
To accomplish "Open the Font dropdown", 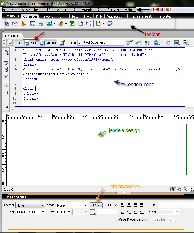I will 30,212.
